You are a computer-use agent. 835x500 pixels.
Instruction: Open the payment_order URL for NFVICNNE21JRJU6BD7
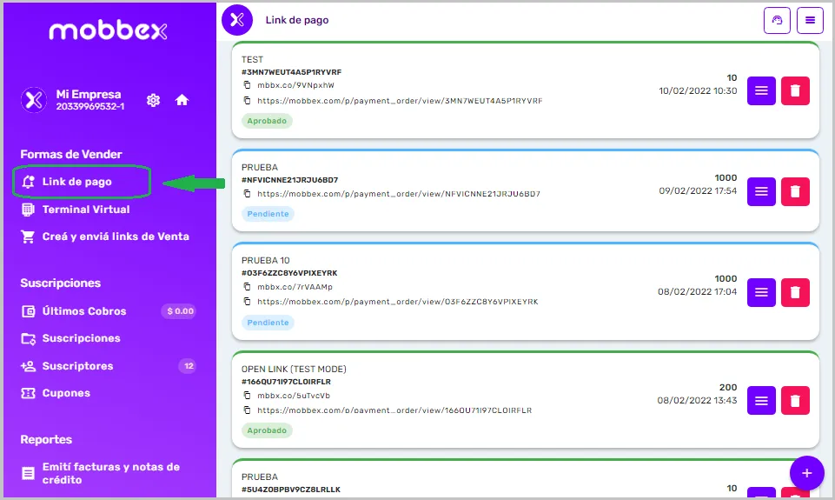(399, 194)
